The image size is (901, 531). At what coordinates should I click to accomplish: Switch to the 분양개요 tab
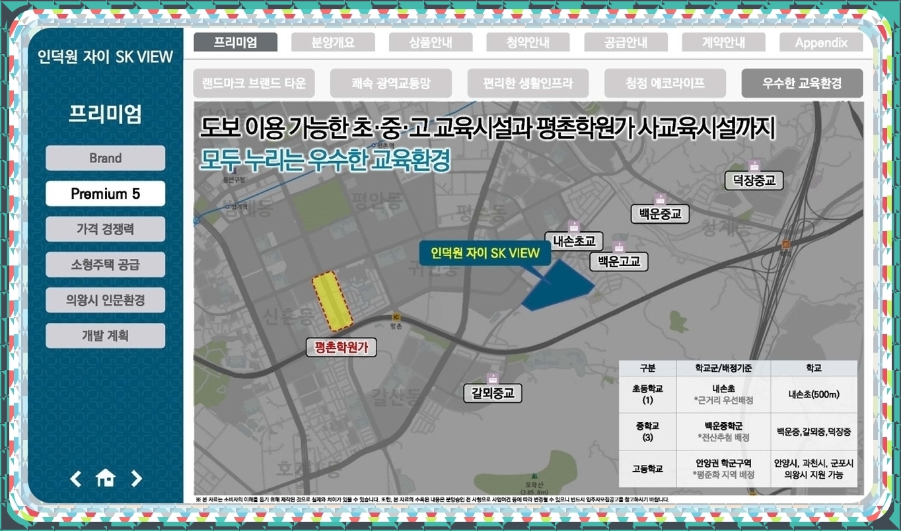click(x=333, y=43)
